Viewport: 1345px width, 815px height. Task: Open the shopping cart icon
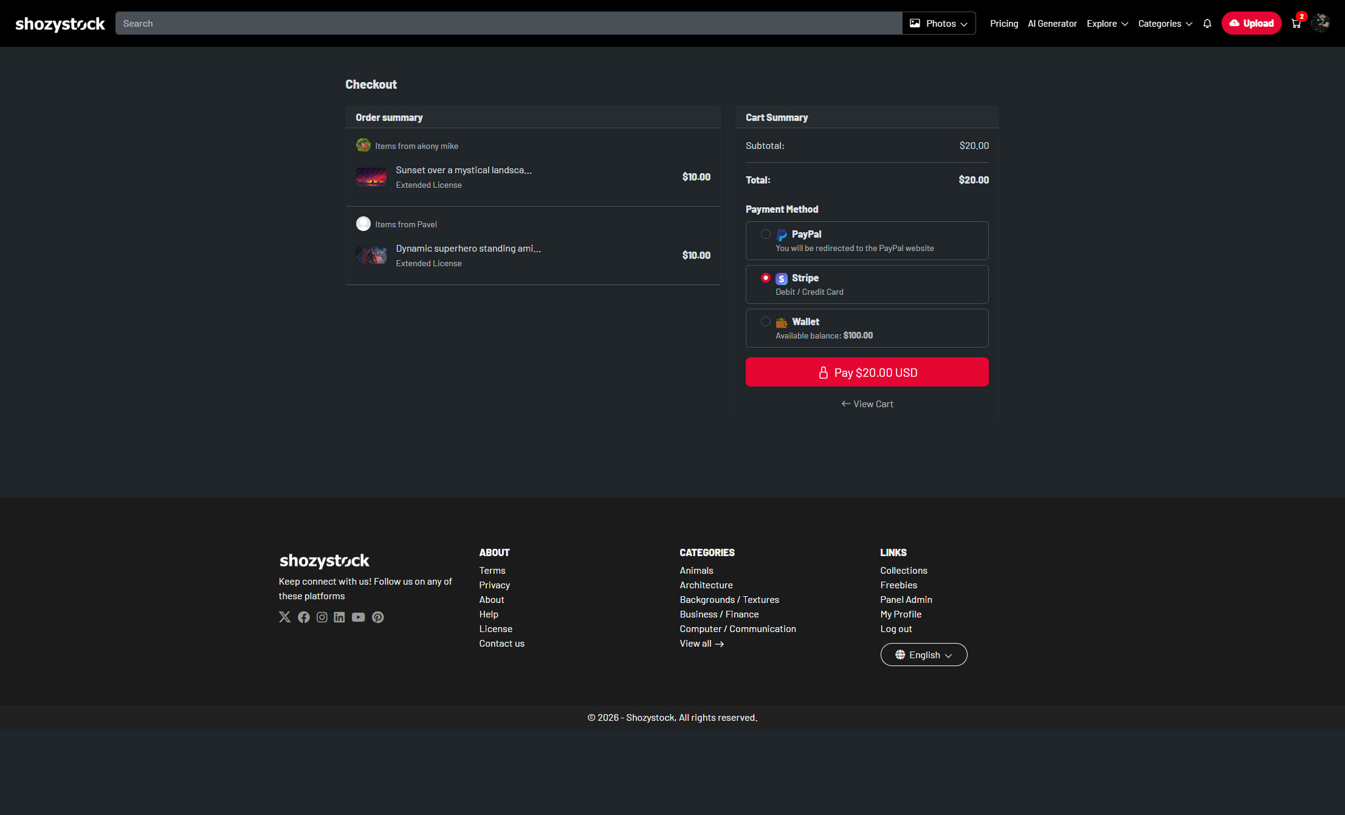[x=1296, y=24]
